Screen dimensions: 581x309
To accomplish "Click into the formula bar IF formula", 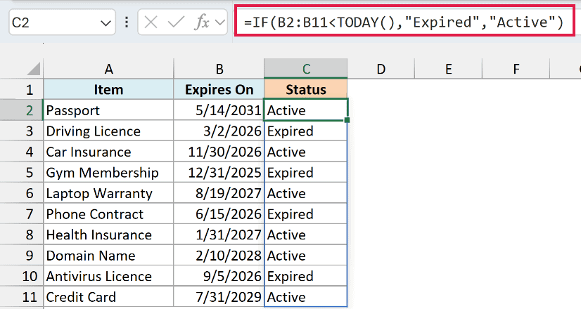I will 404,22.
